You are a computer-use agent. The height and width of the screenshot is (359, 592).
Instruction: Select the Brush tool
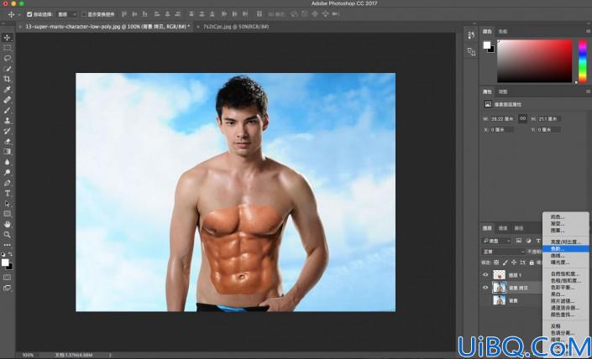coord(7,110)
